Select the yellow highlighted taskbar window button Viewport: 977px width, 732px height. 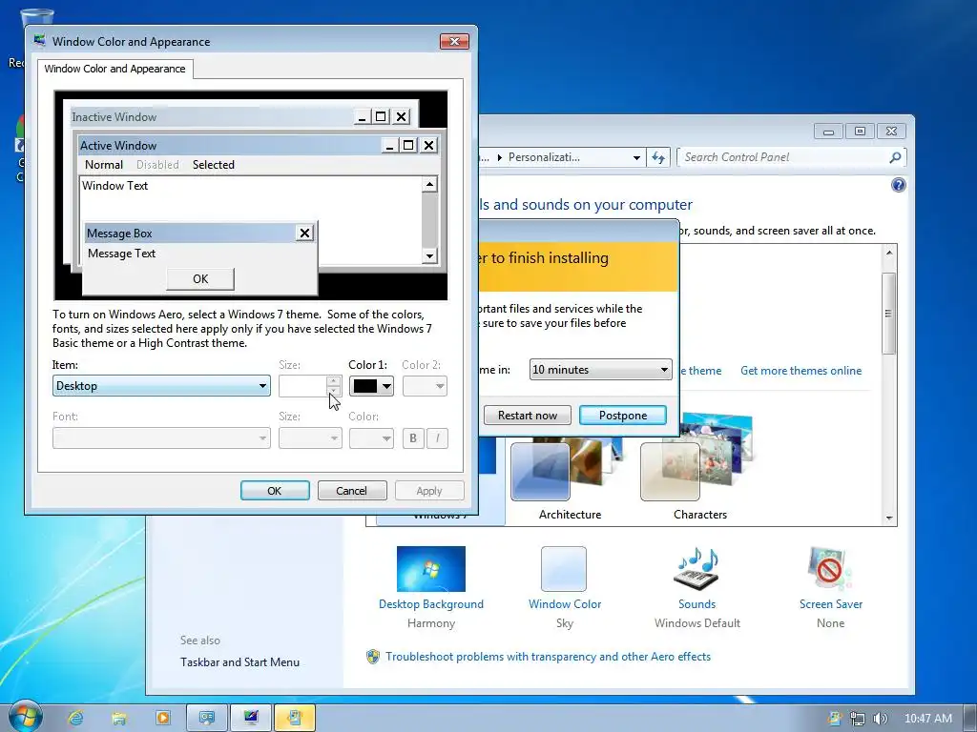[295, 718]
